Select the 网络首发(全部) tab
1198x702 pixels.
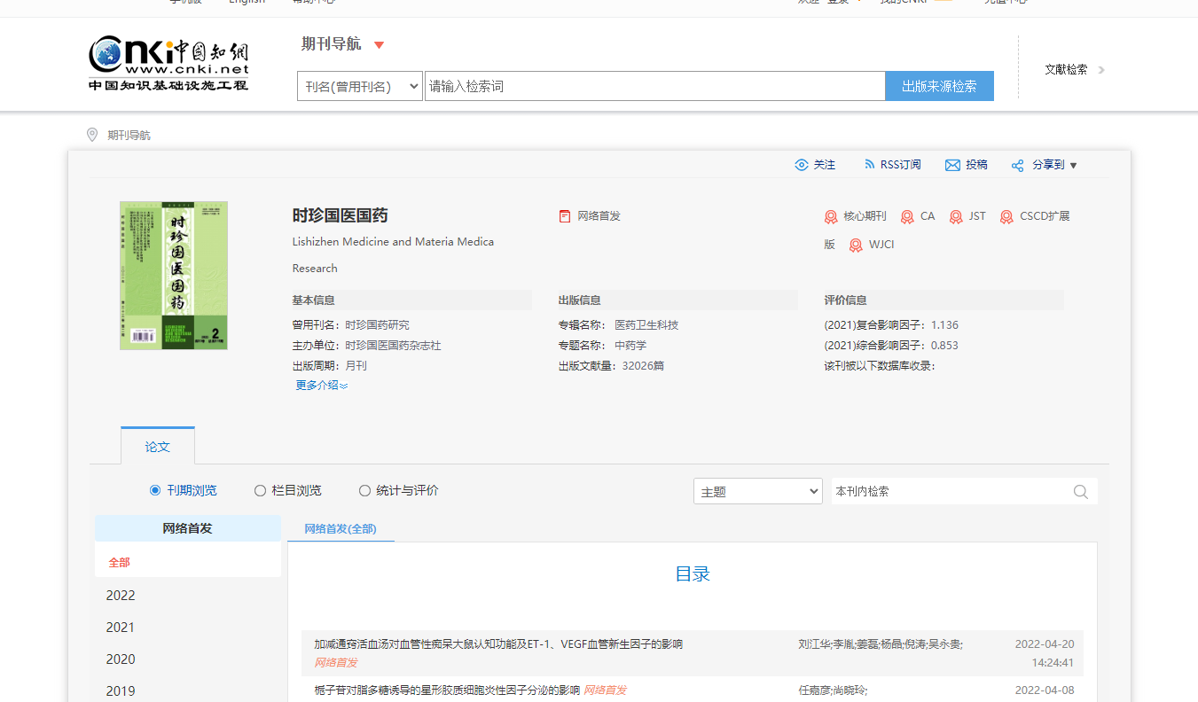point(341,529)
